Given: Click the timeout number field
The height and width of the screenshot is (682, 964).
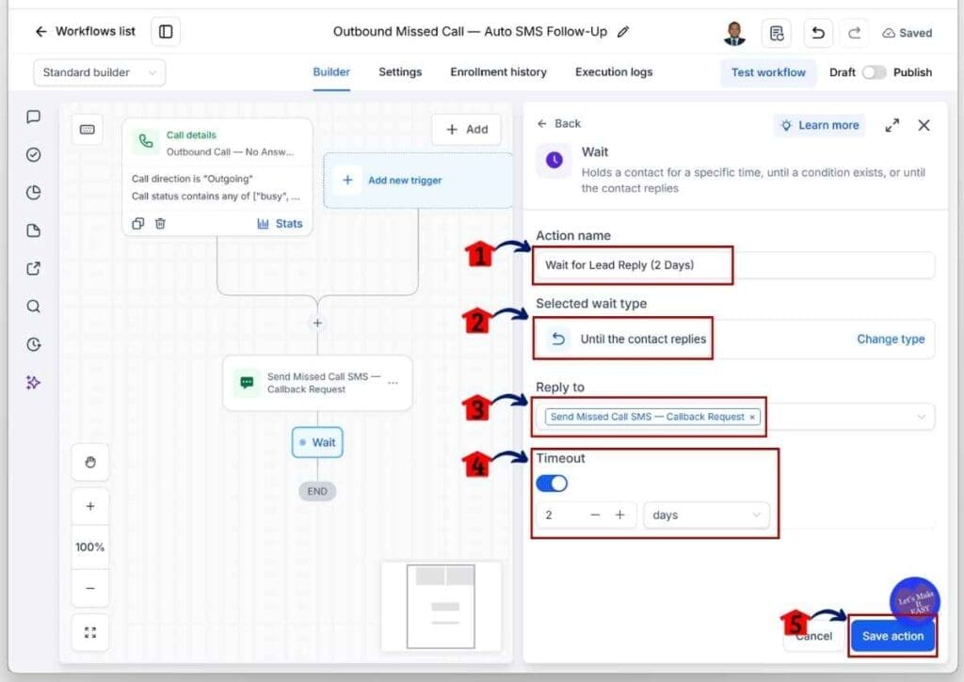Looking at the screenshot, I should tap(559, 515).
